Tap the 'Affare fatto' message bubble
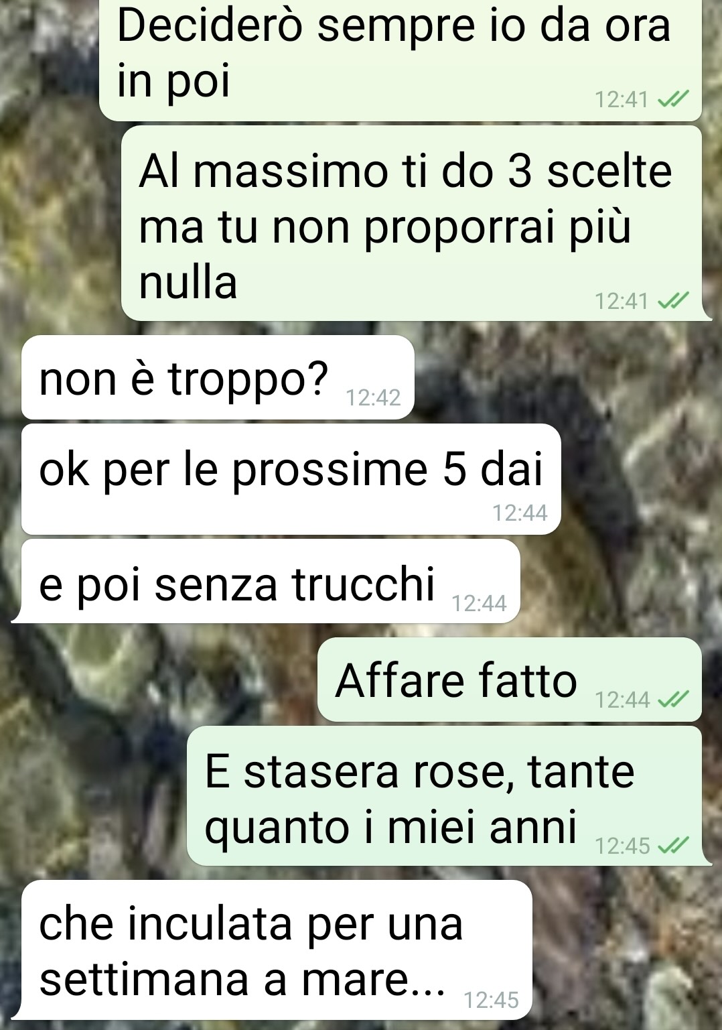The image size is (722, 1030). (x=510, y=680)
